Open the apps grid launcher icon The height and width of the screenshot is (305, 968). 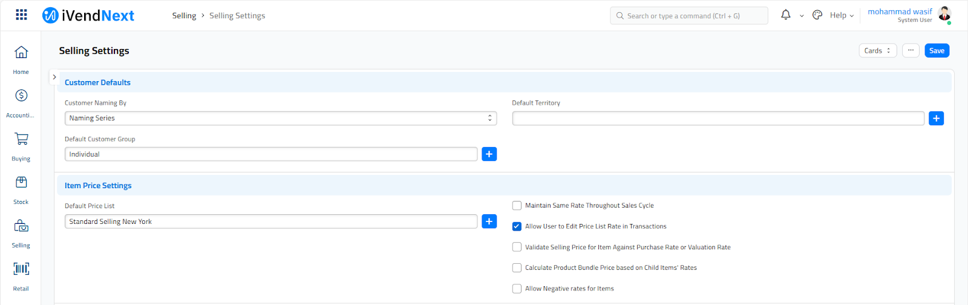click(21, 15)
